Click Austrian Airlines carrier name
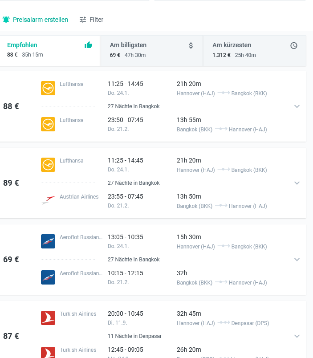The image size is (313, 358). click(79, 196)
